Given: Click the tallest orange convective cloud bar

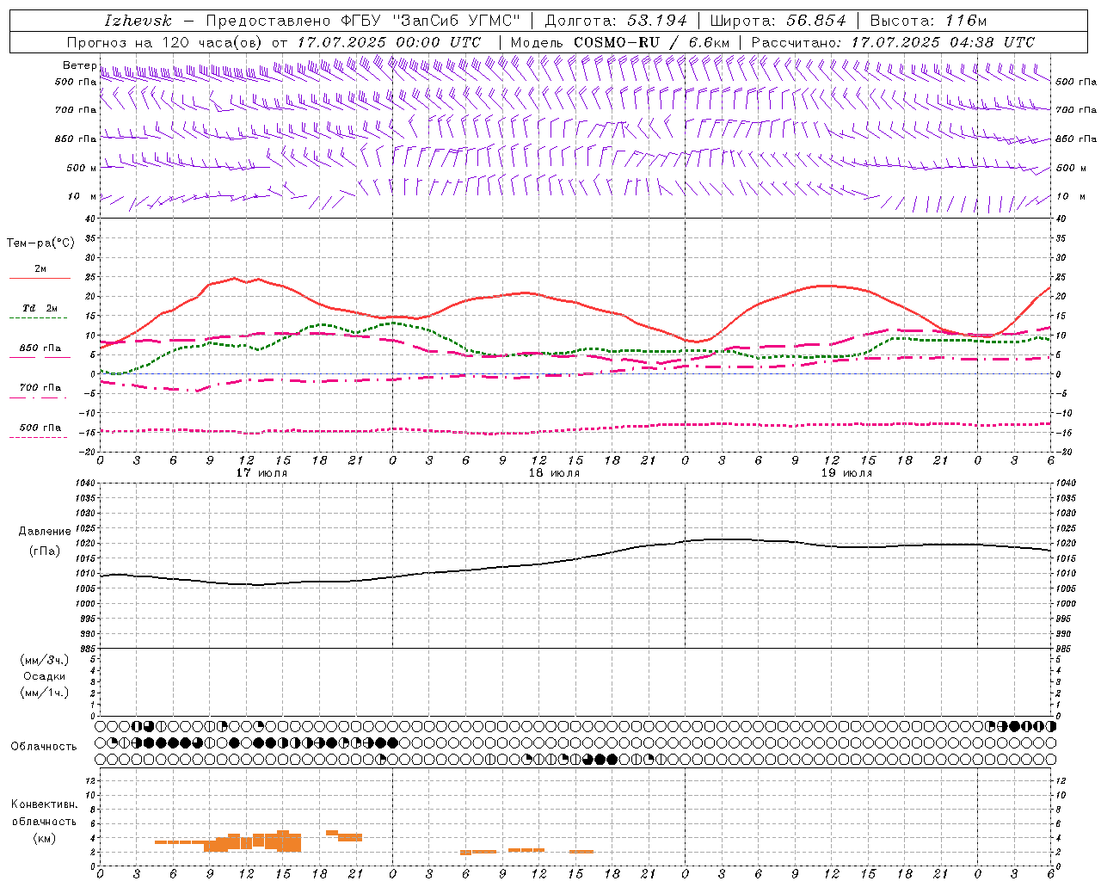Looking at the screenshot, I should coord(283,841).
